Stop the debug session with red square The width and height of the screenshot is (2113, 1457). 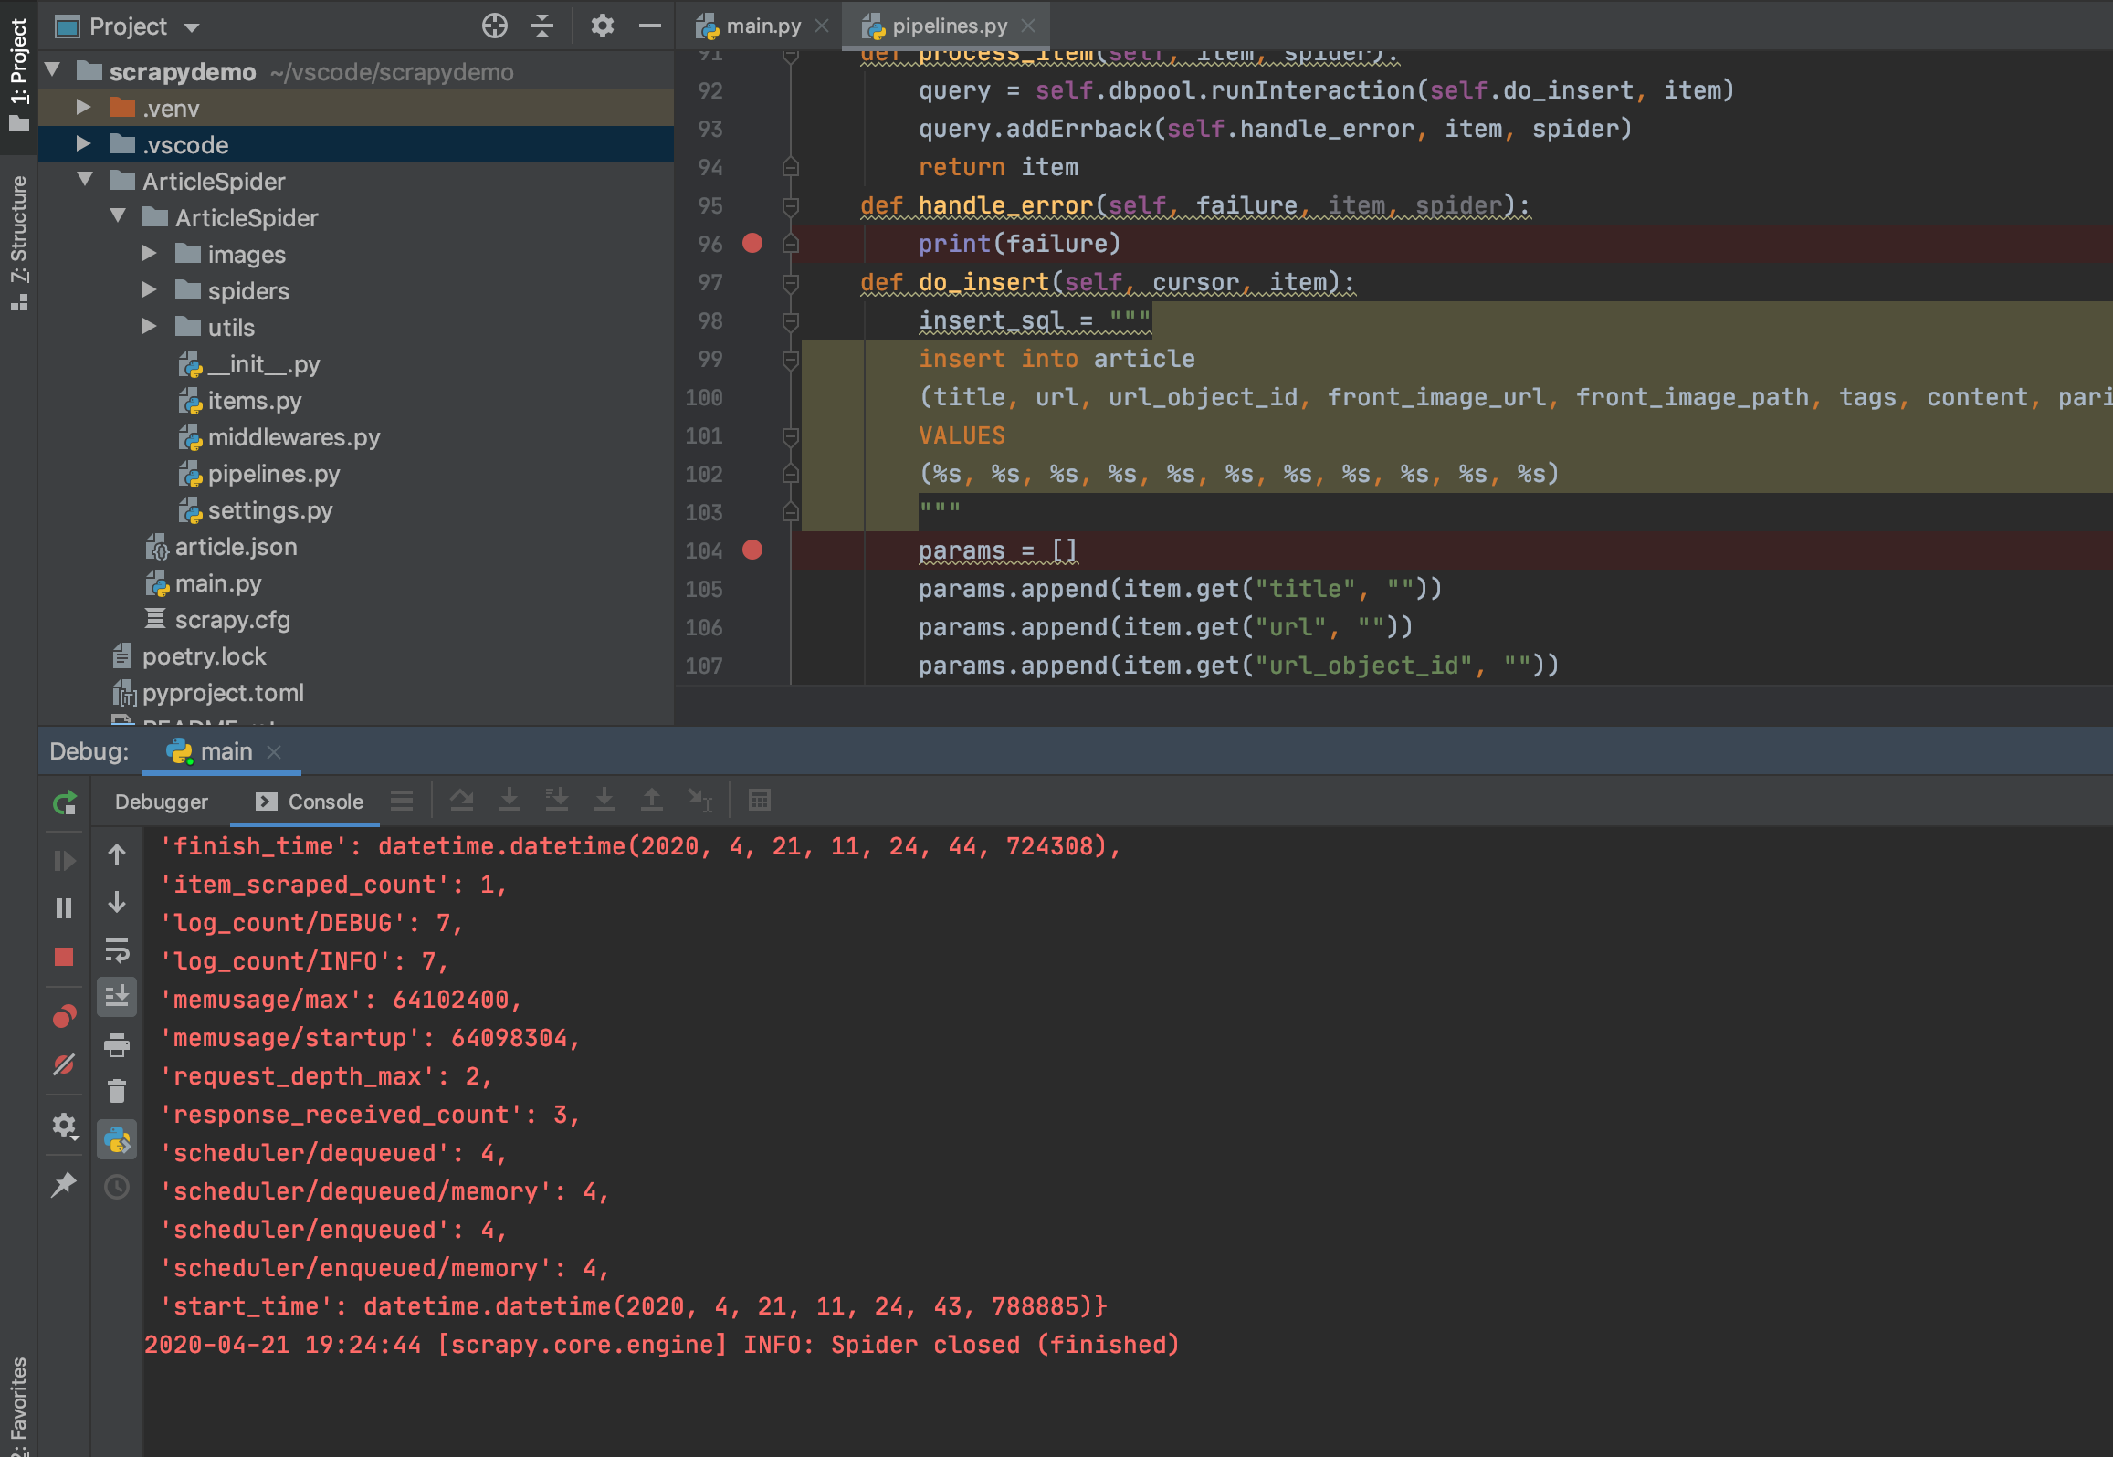64,956
